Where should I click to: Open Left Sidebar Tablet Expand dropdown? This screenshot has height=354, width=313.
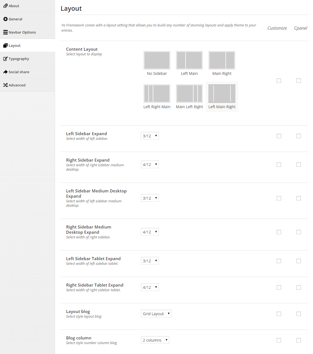[150, 261]
